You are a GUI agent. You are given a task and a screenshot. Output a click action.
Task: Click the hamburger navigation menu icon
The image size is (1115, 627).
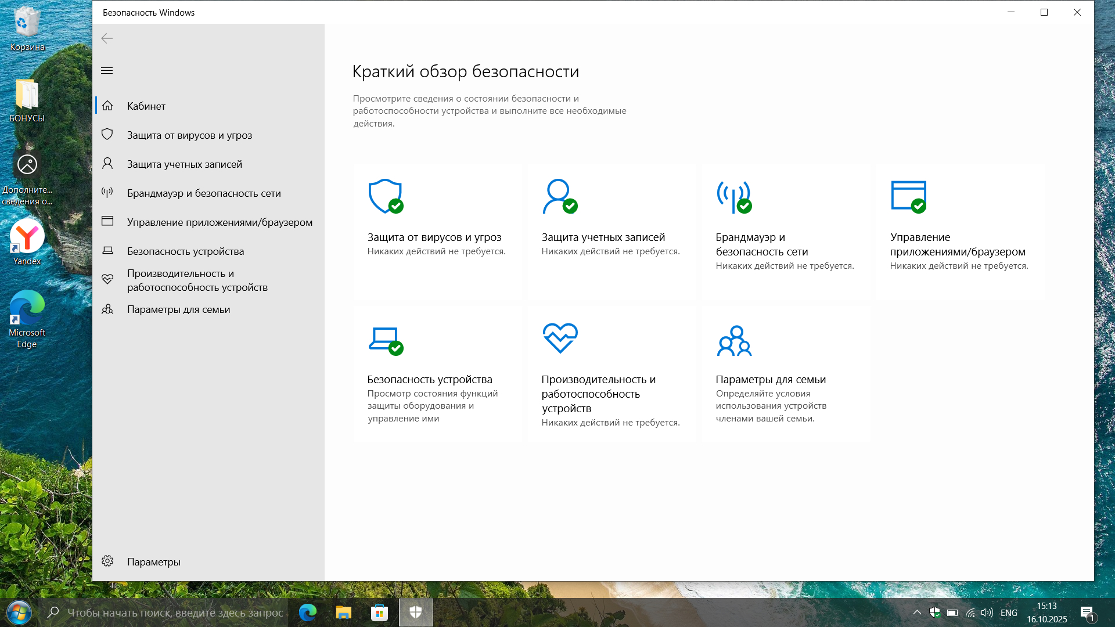pyautogui.click(x=107, y=71)
